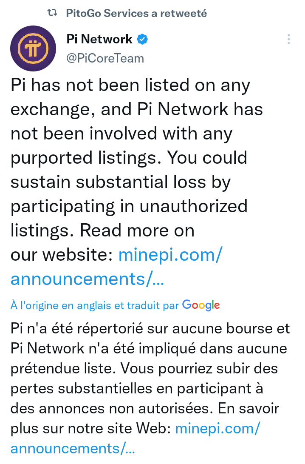This screenshot has height=464, width=305.
Task: Open the Pi Network profile avatar
Action: pos(33,48)
